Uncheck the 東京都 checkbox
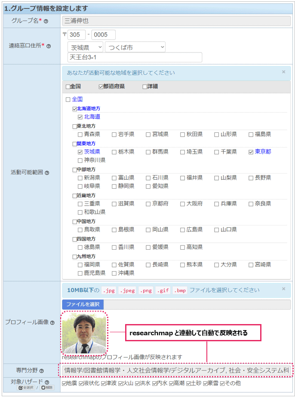 pyautogui.click(x=251, y=152)
